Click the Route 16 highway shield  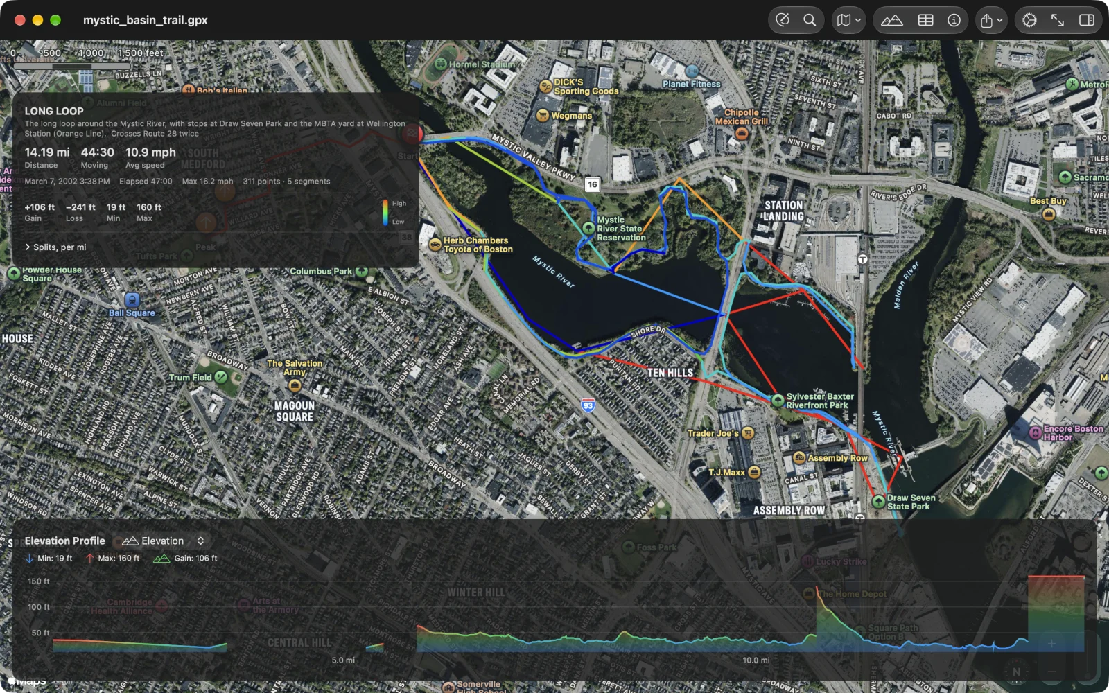(592, 184)
